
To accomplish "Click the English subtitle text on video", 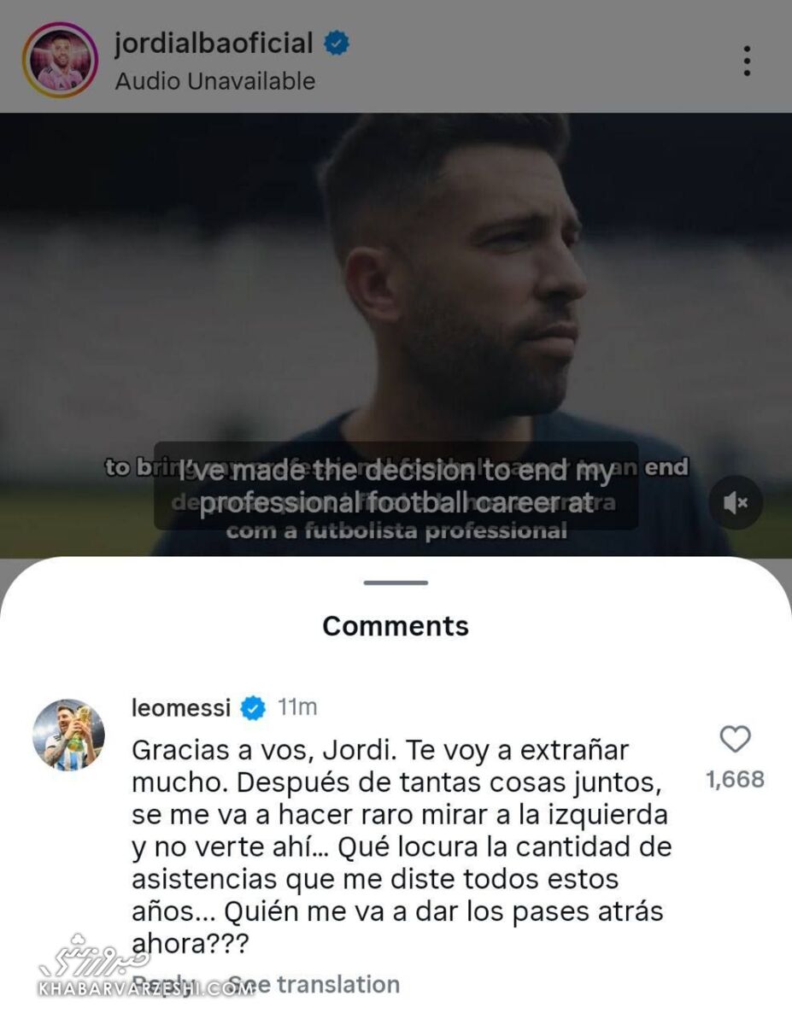I will 396,487.
